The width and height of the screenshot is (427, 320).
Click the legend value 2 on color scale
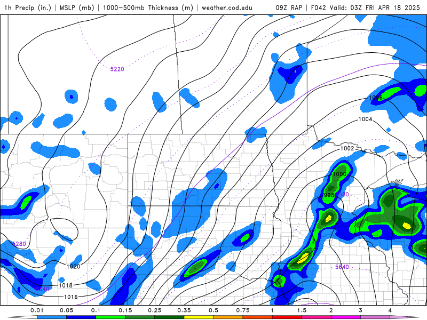331,310
